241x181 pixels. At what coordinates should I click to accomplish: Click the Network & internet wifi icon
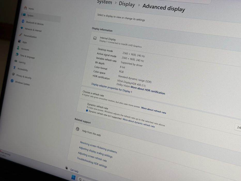22,28
